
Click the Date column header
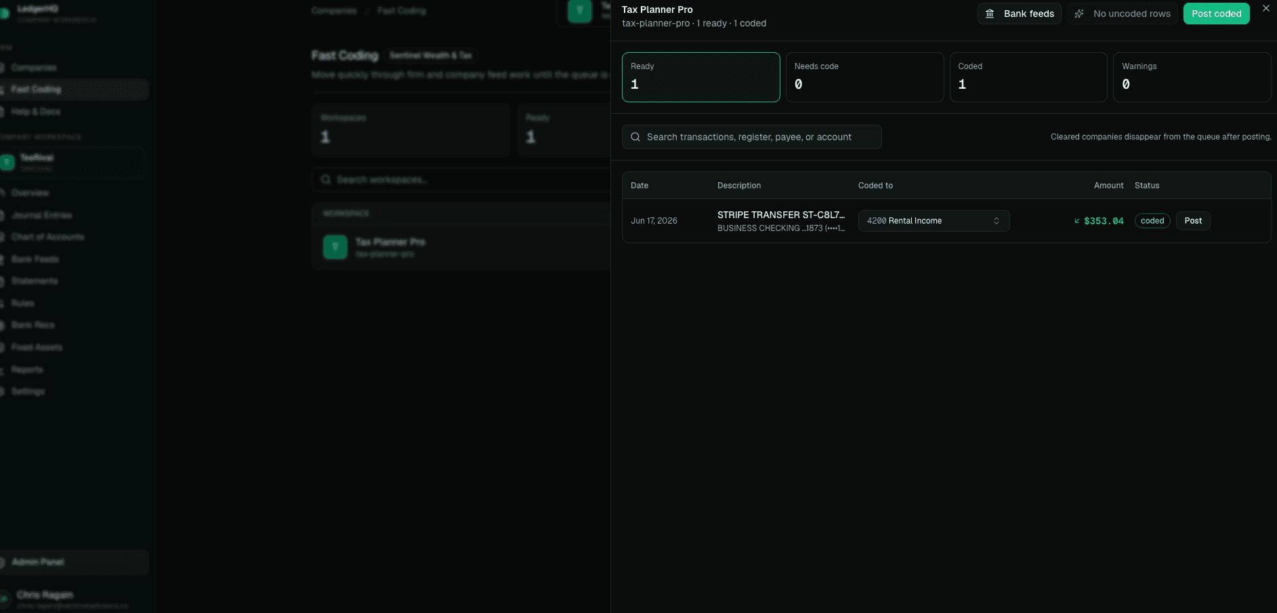pos(640,186)
